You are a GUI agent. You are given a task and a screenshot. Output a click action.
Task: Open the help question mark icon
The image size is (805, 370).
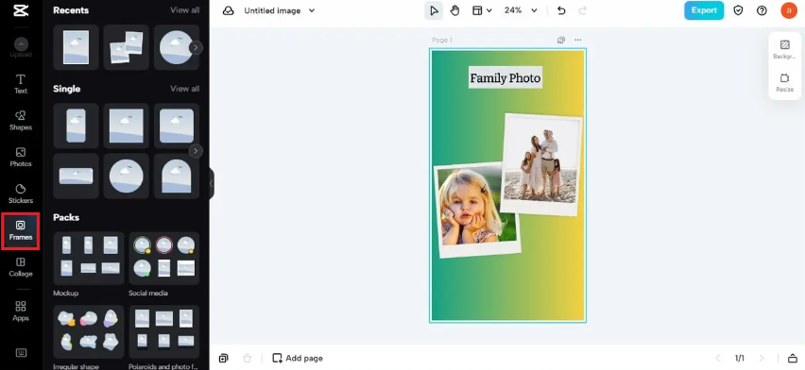tap(762, 10)
